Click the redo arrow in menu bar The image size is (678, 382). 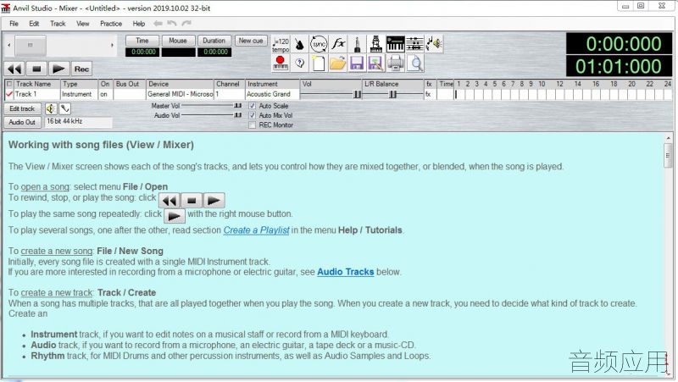pos(186,24)
